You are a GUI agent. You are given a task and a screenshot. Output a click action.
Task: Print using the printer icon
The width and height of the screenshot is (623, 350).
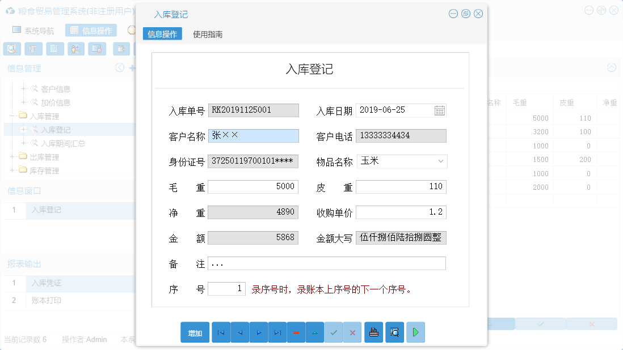(x=373, y=332)
